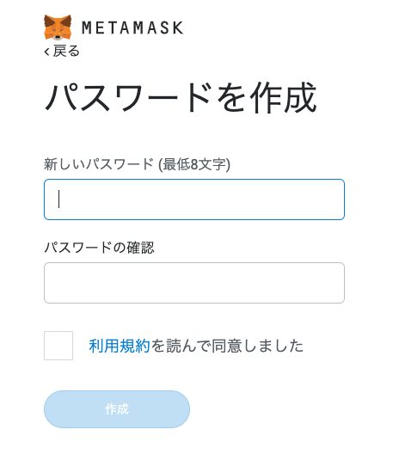The height and width of the screenshot is (454, 399).
Task: Go back using the 戻る link
Action: point(62,52)
